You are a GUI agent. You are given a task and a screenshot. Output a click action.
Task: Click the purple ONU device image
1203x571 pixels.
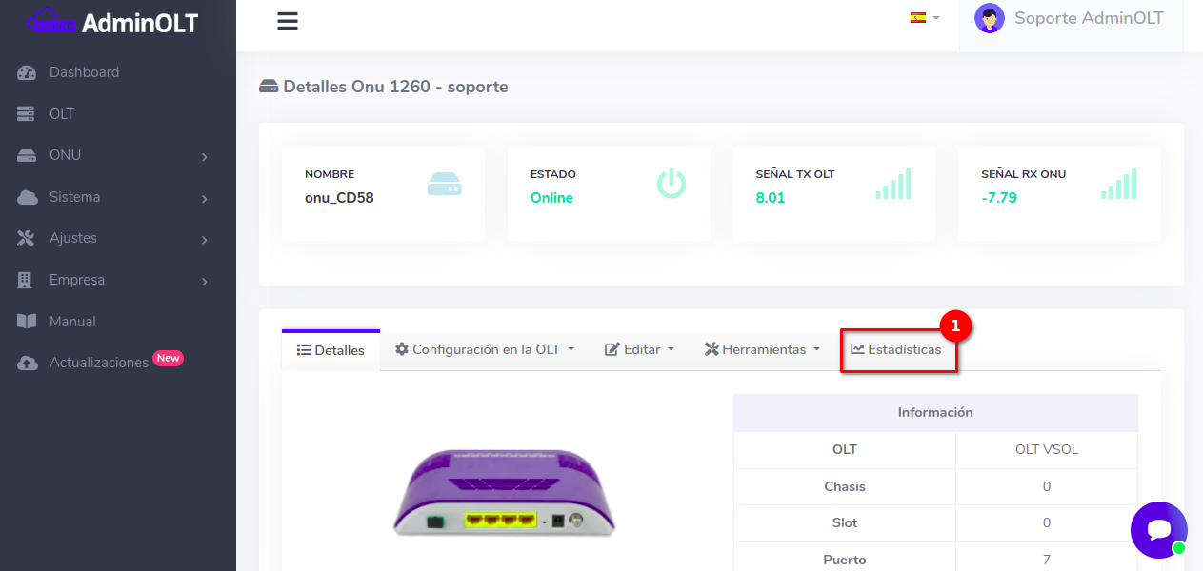504,492
